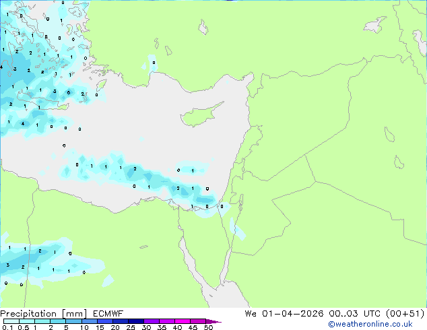This screenshot has width=427, height=330.
Task: Click the "We" weekday label
Action: pyautogui.click(x=251, y=314)
